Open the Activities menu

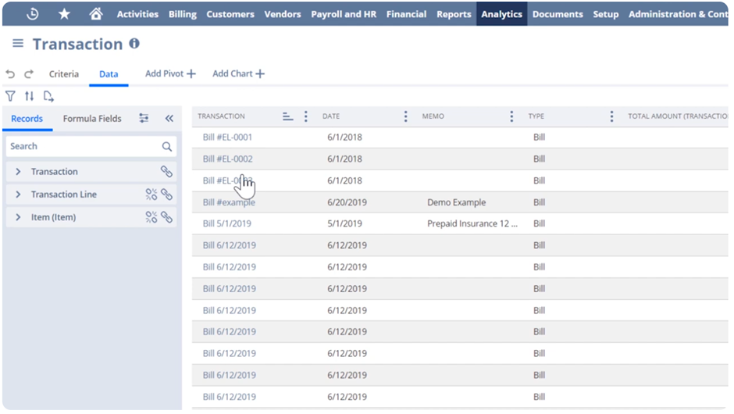(x=137, y=14)
